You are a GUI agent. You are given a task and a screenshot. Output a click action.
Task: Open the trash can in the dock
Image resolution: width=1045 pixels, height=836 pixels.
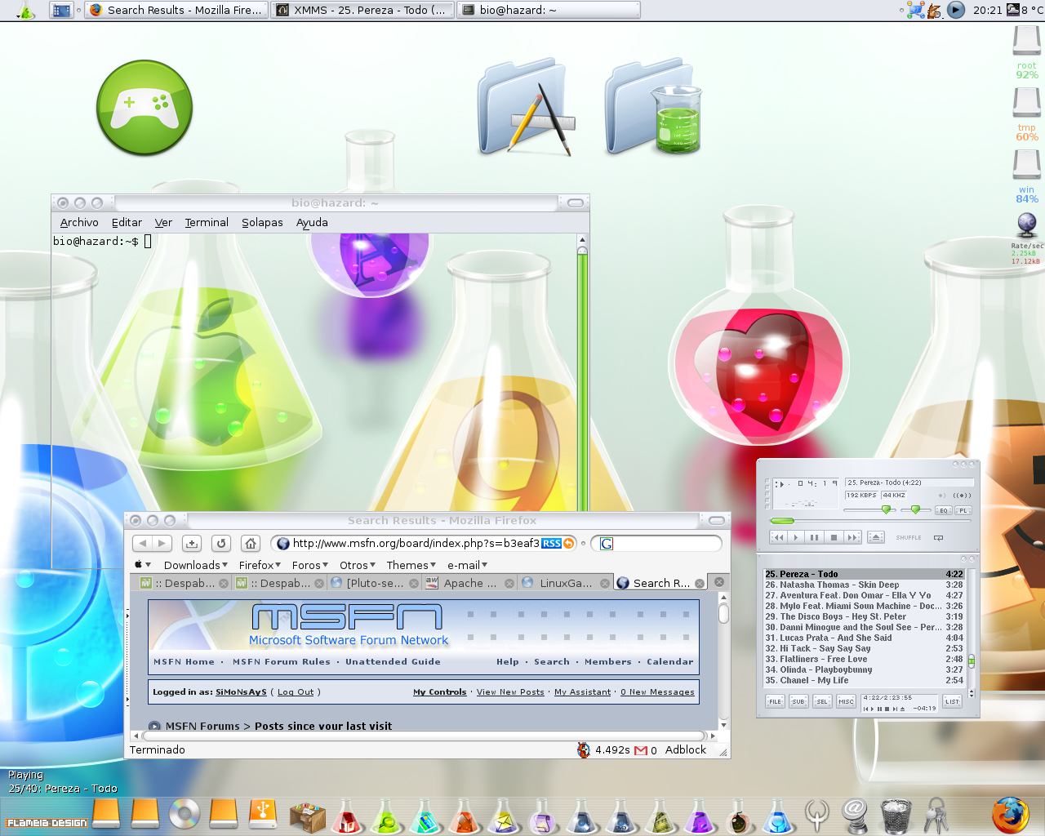pos(896,816)
